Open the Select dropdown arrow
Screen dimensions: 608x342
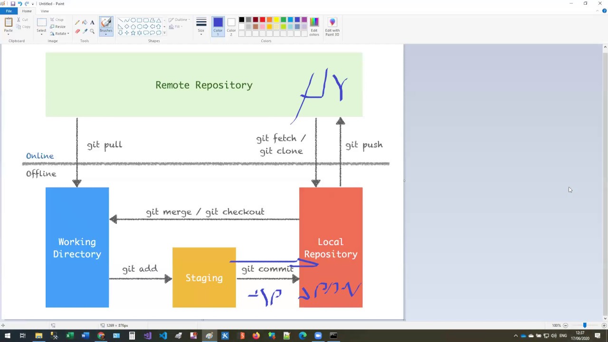coord(41,34)
